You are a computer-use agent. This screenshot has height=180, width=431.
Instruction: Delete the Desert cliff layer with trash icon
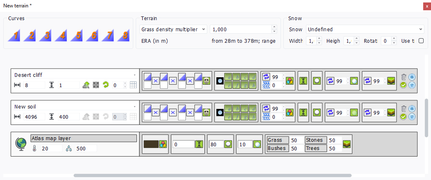pyautogui.click(x=403, y=77)
